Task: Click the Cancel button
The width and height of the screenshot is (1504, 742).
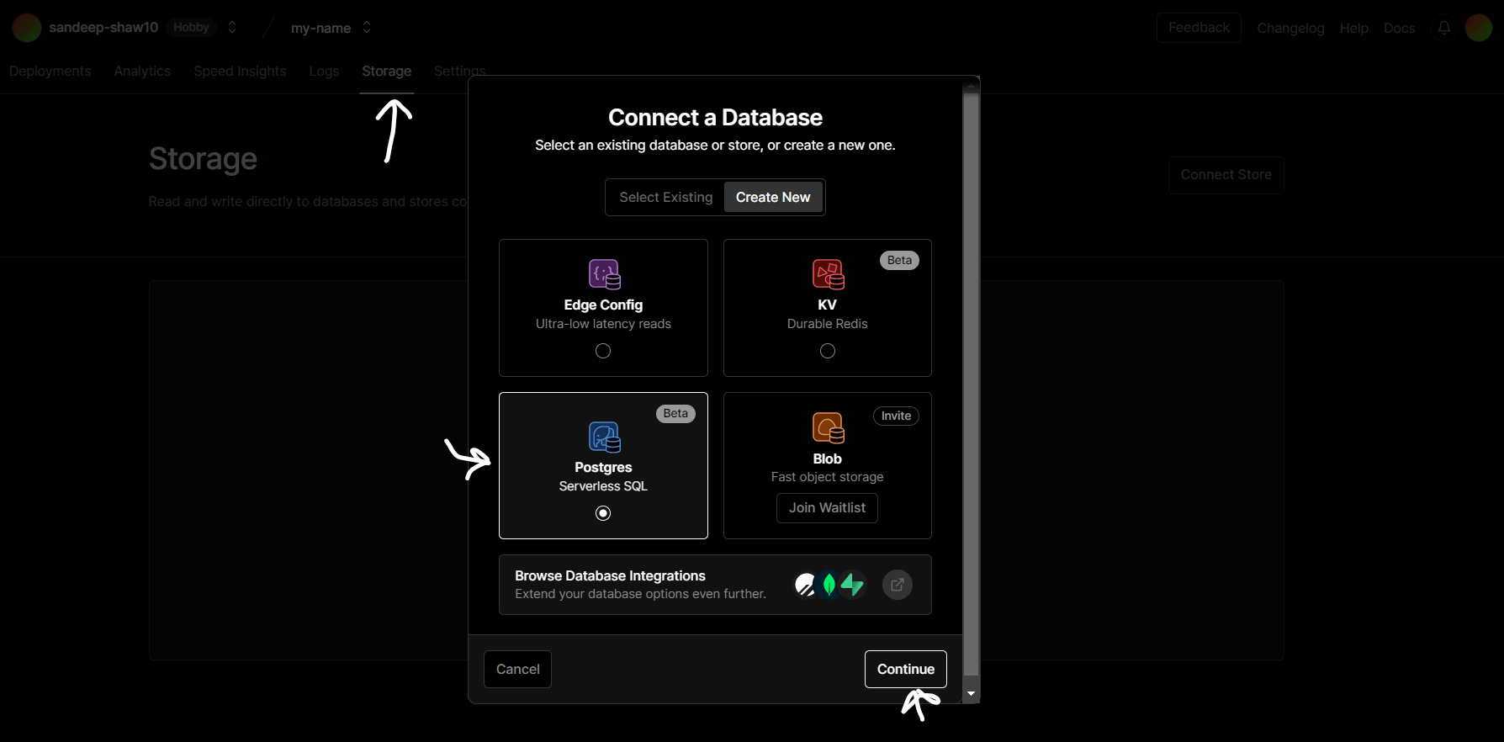Action: tap(518, 669)
